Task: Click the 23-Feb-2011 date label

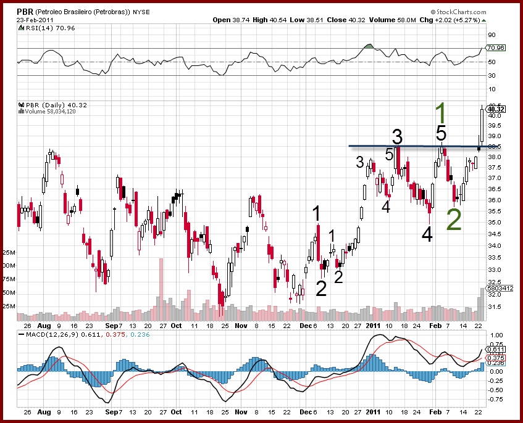Action: pyautogui.click(x=35, y=20)
